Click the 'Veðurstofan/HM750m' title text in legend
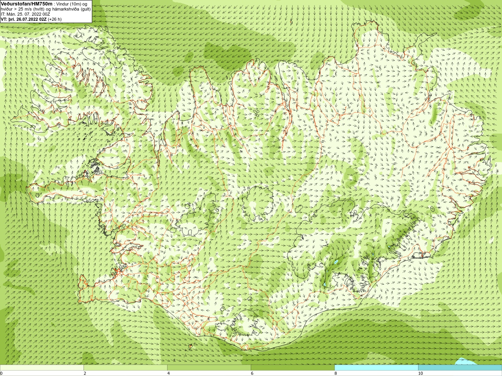This screenshot has height=376, width=502. (26, 4)
